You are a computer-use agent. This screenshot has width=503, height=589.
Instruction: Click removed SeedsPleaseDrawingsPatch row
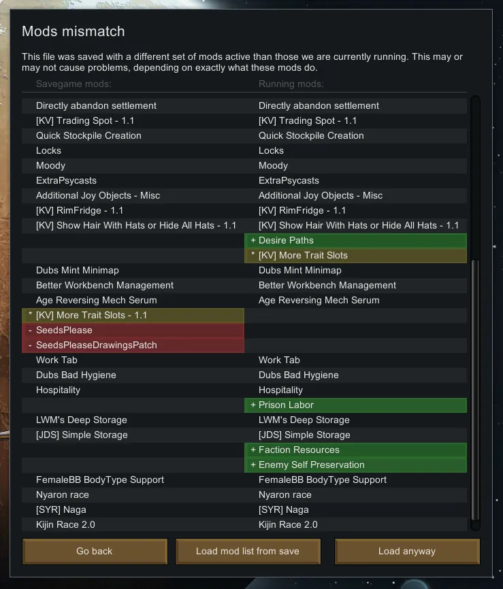(x=133, y=345)
